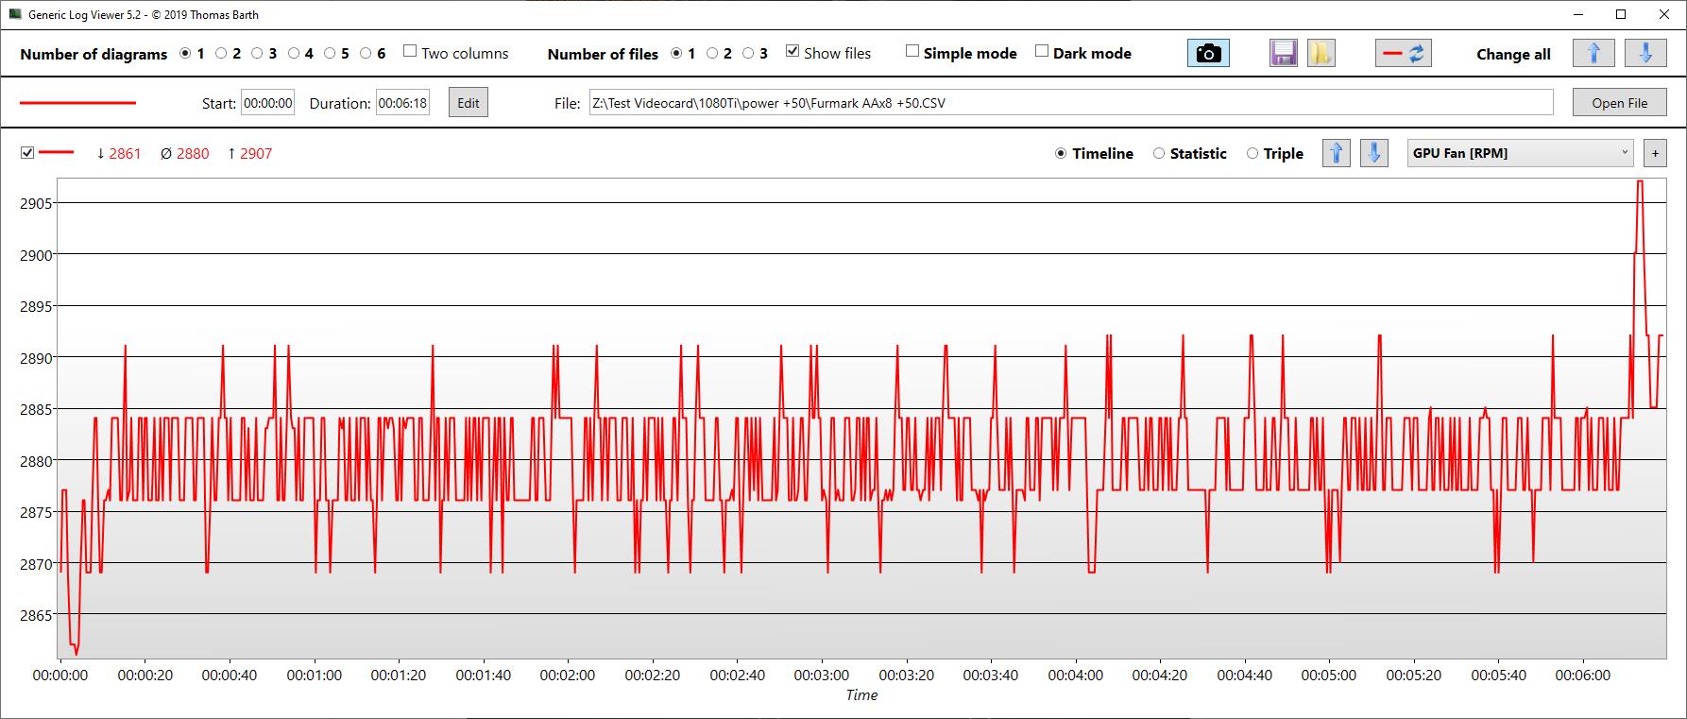Click Change all down arrow
The height and width of the screenshot is (719, 1687).
(1644, 54)
